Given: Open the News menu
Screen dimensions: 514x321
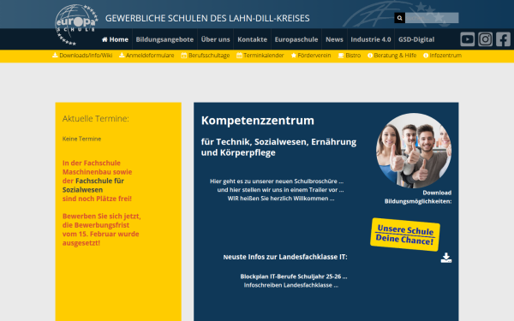Looking at the screenshot, I should tap(334, 39).
